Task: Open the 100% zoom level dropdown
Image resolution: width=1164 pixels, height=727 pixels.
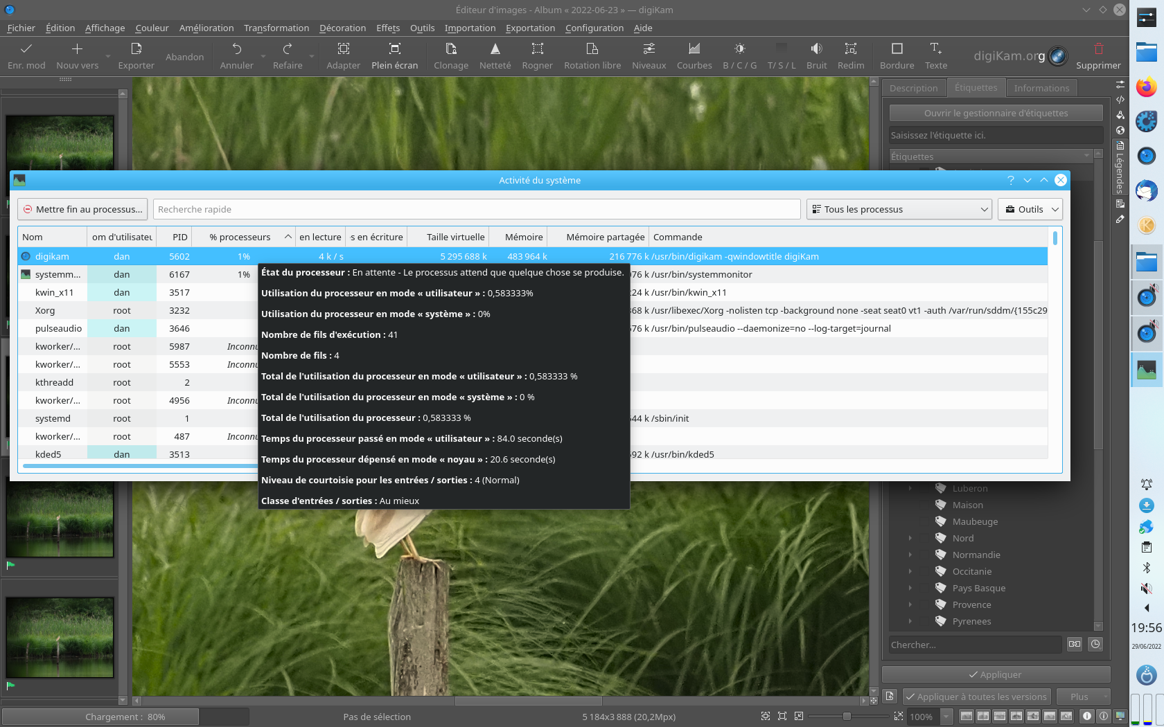Action: click(929, 717)
